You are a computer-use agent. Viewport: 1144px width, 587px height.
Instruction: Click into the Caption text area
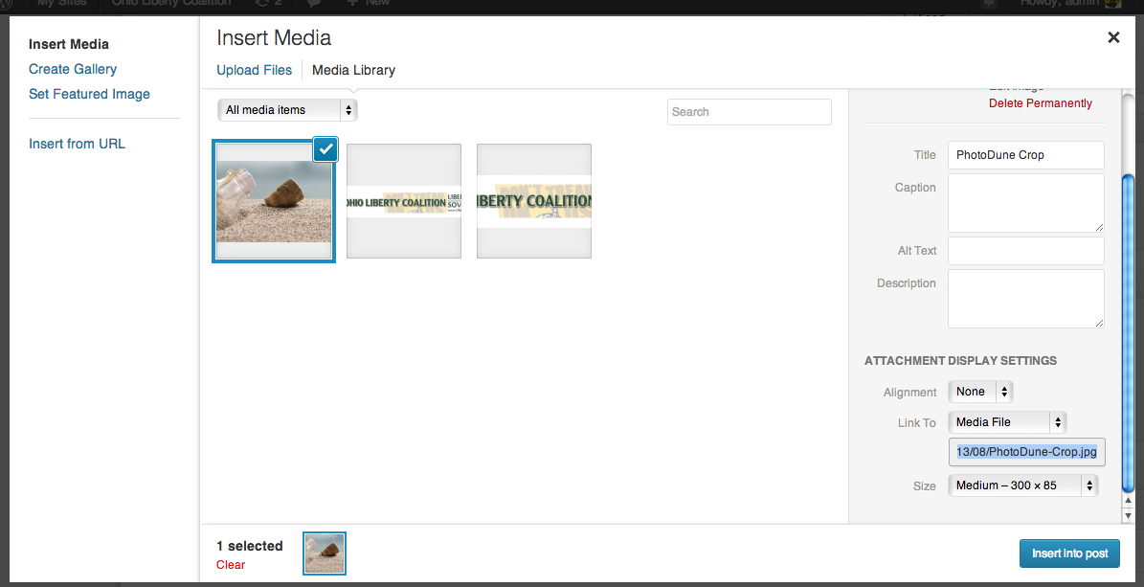click(x=1026, y=203)
